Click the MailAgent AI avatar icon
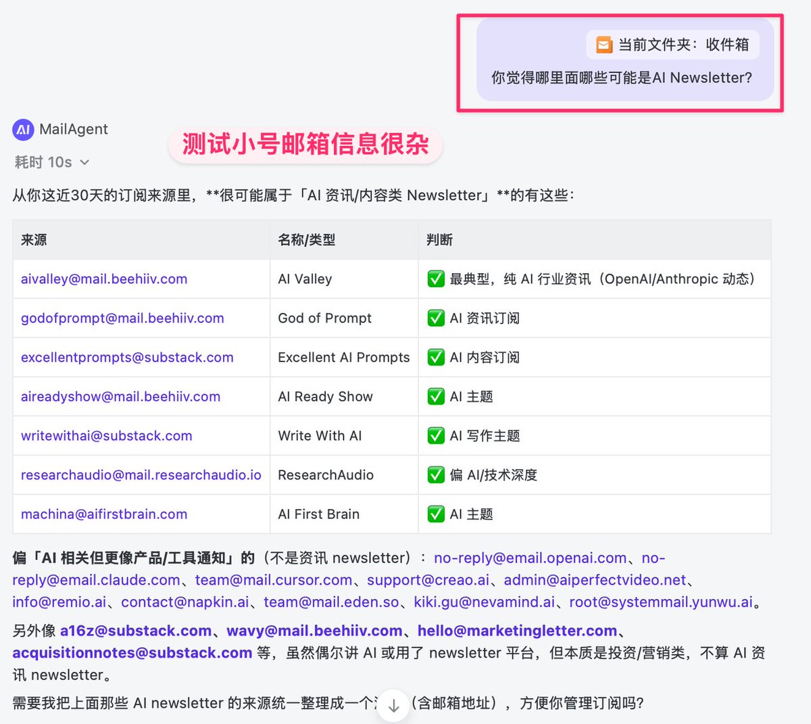The width and height of the screenshot is (811, 724). click(x=23, y=129)
